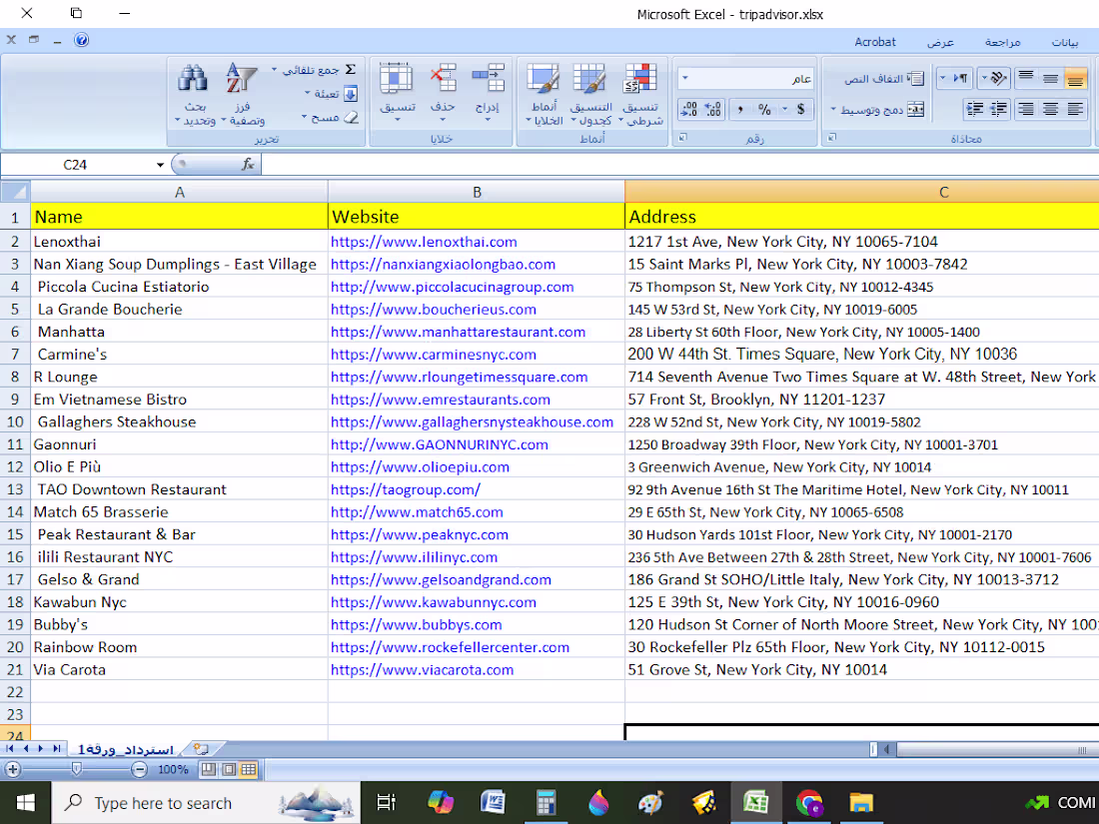
Task: Apply percent style format
Action: pos(764,109)
